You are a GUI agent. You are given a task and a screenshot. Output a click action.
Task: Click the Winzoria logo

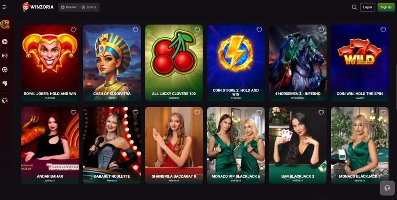coord(38,7)
